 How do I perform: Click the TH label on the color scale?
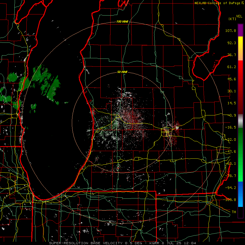[234, 212]
